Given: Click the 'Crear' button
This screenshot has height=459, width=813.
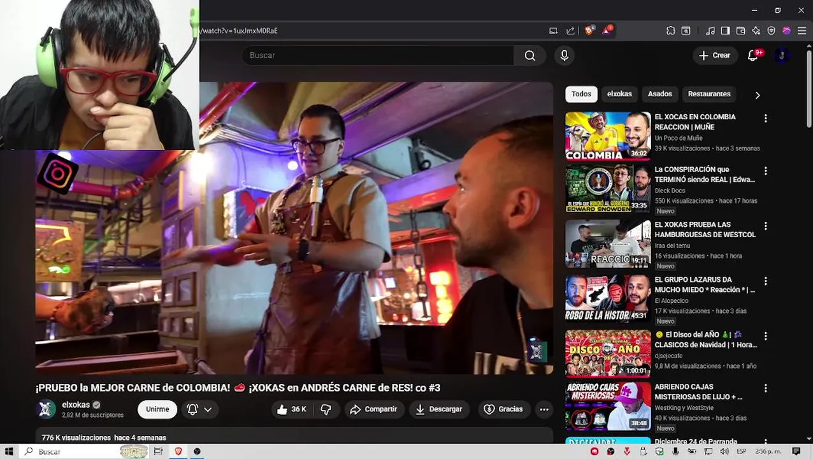Looking at the screenshot, I should point(715,55).
